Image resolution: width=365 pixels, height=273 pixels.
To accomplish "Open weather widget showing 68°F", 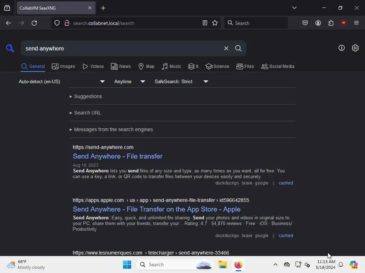I will click(26, 264).
